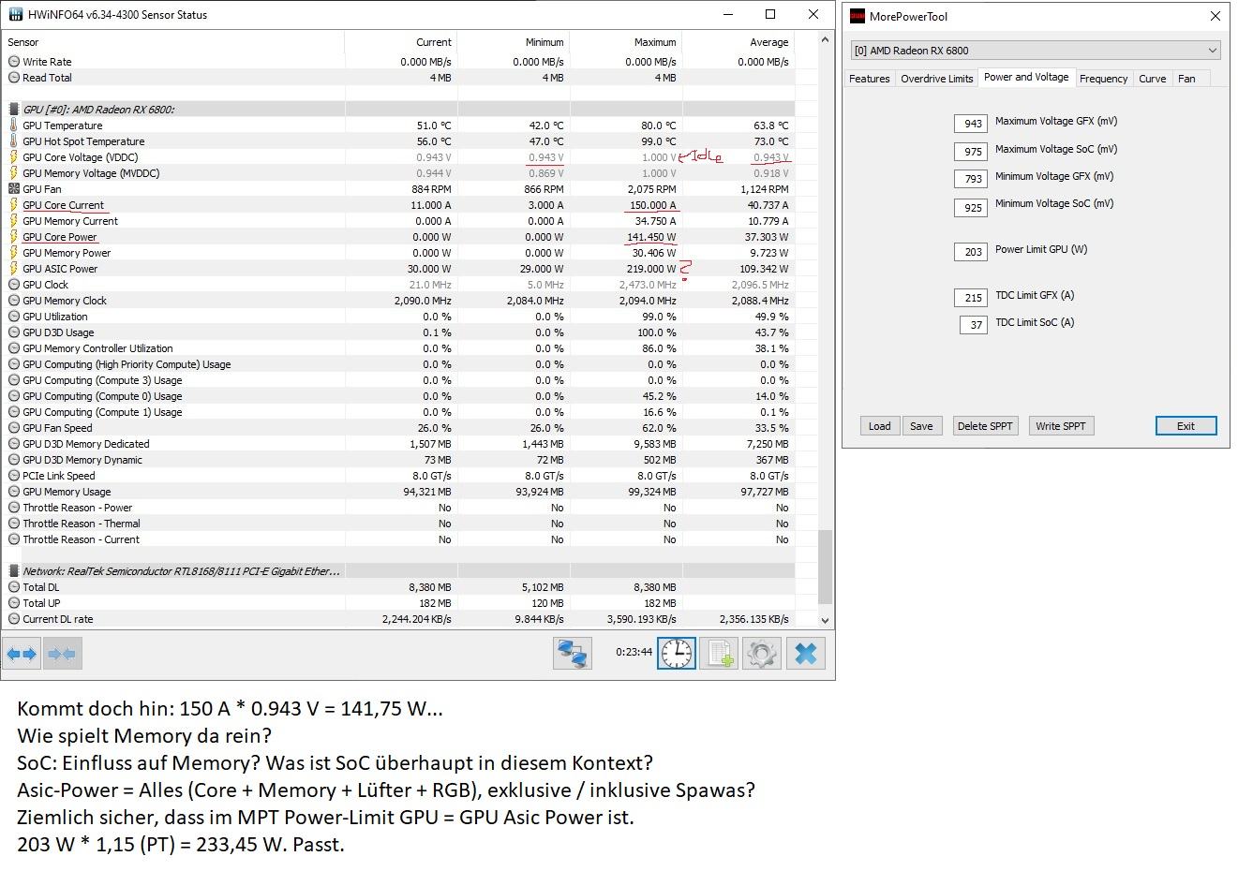Click the Exit button in MorePowerTool
The width and height of the screenshot is (1238, 871).
point(1186,426)
